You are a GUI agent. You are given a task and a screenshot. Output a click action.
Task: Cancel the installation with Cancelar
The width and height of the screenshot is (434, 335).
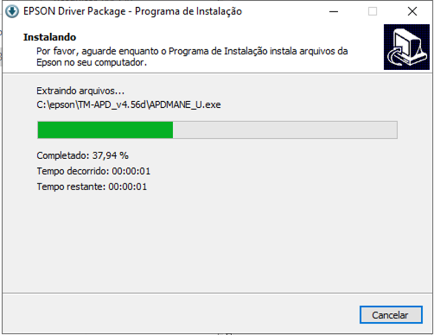391,315
